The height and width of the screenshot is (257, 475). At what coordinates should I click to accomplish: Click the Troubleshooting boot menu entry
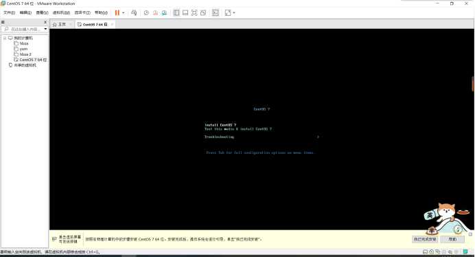[220, 137]
